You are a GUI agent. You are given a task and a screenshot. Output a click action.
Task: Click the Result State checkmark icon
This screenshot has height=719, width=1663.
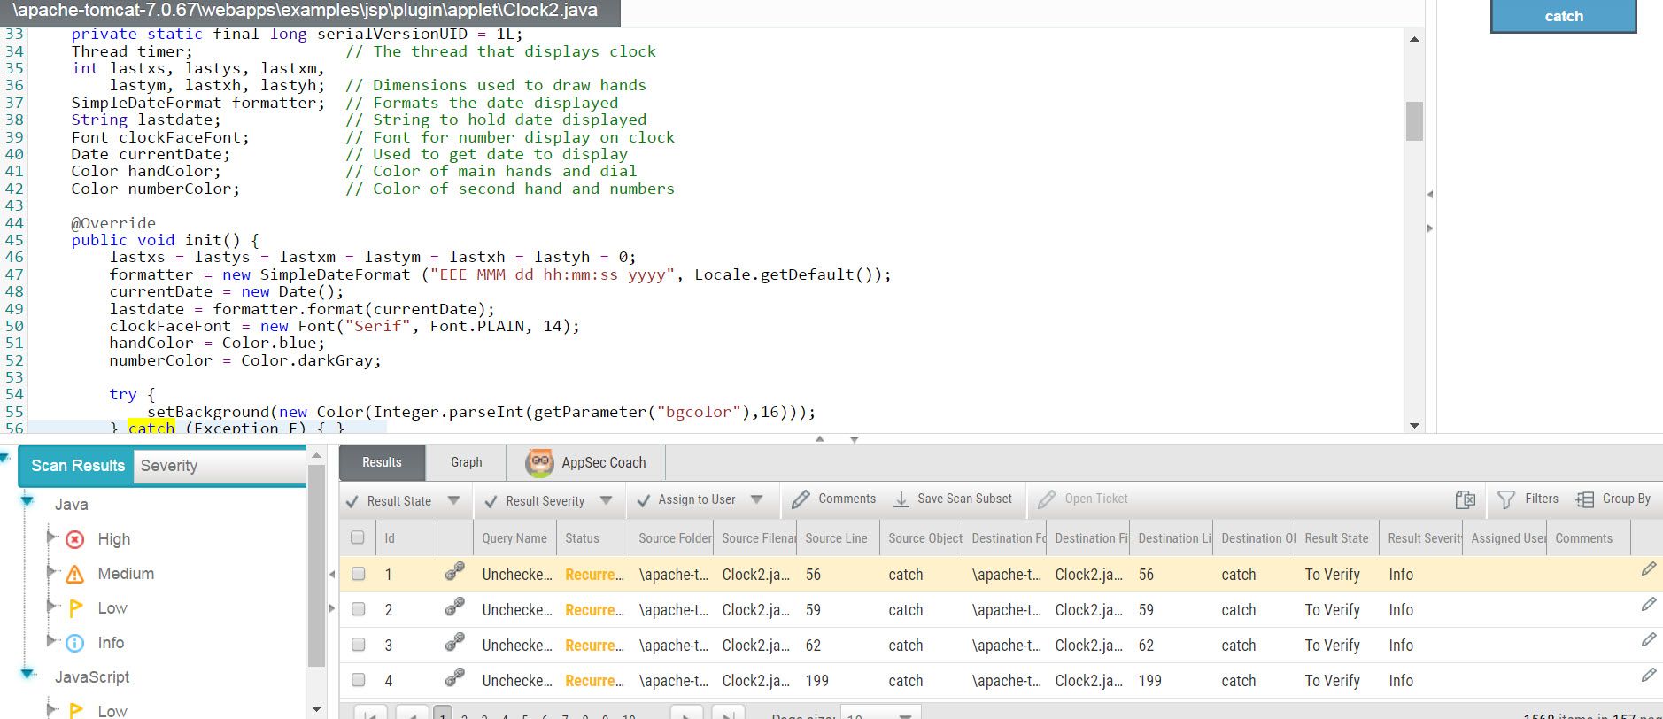pyautogui.click(x=352, y=501)
